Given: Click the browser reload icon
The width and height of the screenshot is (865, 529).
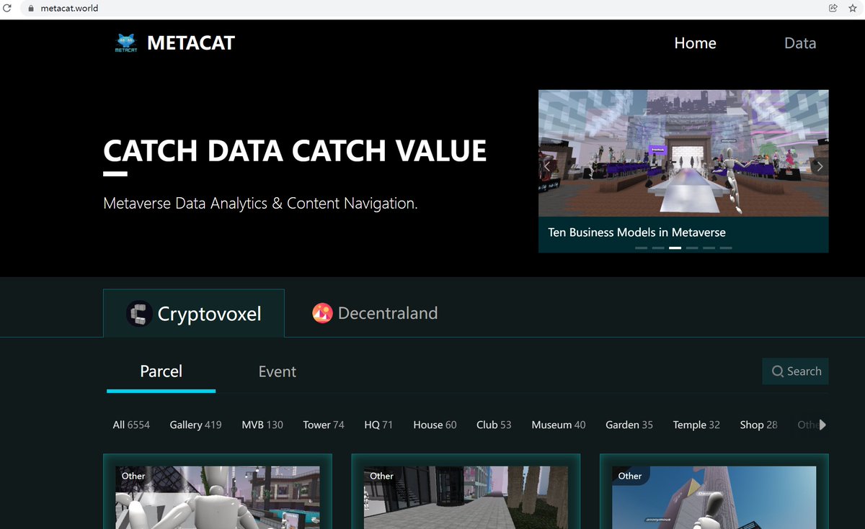Looking at the screenshot, I should coord(8,9).
